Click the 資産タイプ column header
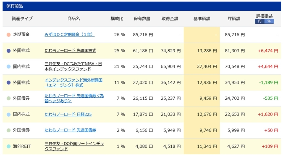Viewport: 283px width, 156px height. [22, 18]
